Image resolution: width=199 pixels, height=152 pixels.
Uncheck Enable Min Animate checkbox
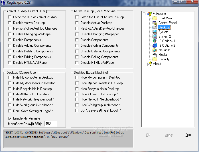click(x=10, y=118)
